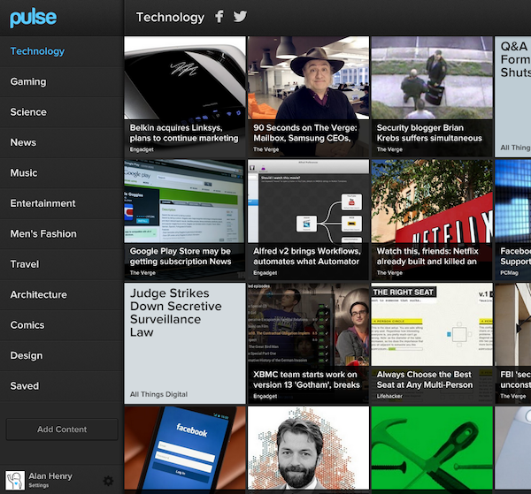Open Belkin acquires Linksys article
531x494 pixels.
click(x=185, y=96)
